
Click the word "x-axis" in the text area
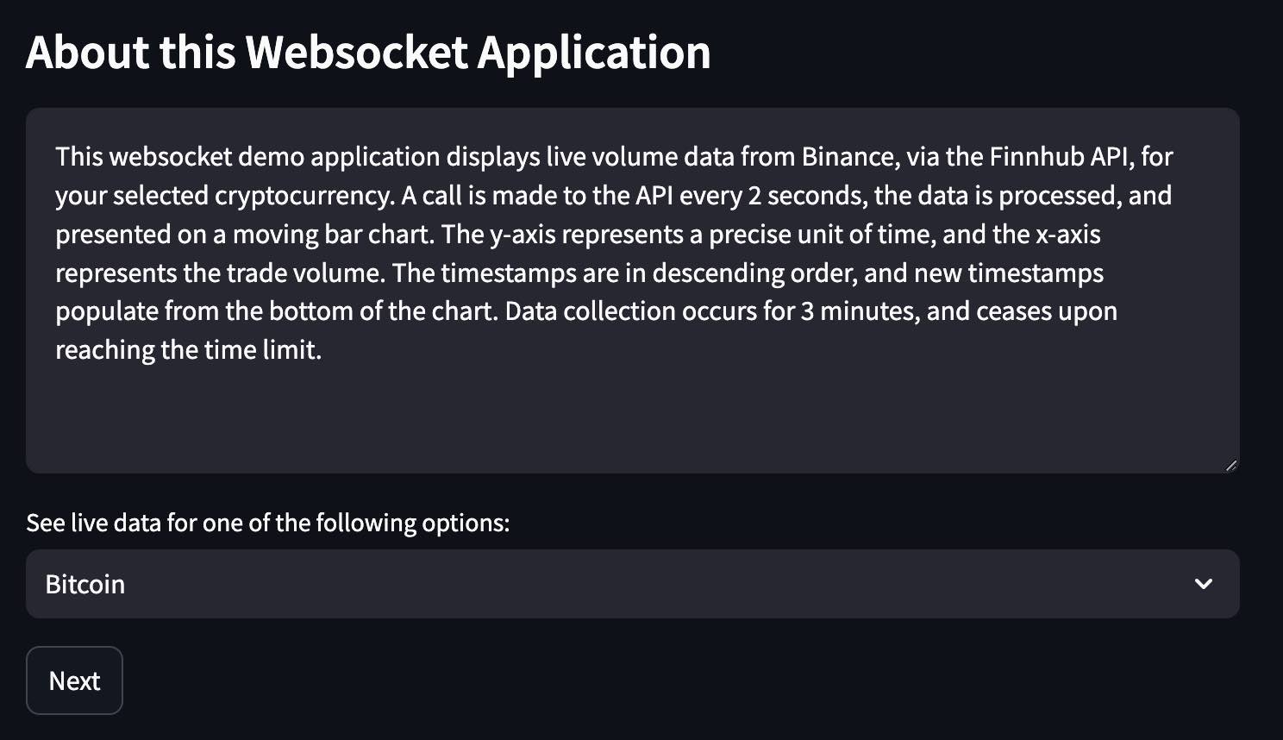pos(1067,235)
